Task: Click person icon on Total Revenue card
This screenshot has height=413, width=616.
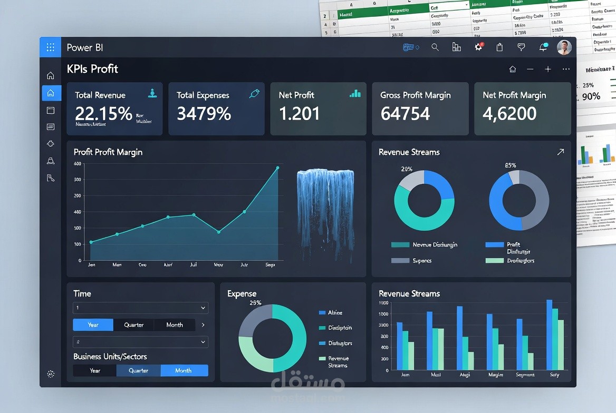Action: (152, 93)
